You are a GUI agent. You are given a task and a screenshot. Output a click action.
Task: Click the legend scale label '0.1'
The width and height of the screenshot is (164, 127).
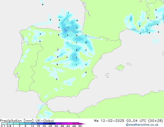3,126
